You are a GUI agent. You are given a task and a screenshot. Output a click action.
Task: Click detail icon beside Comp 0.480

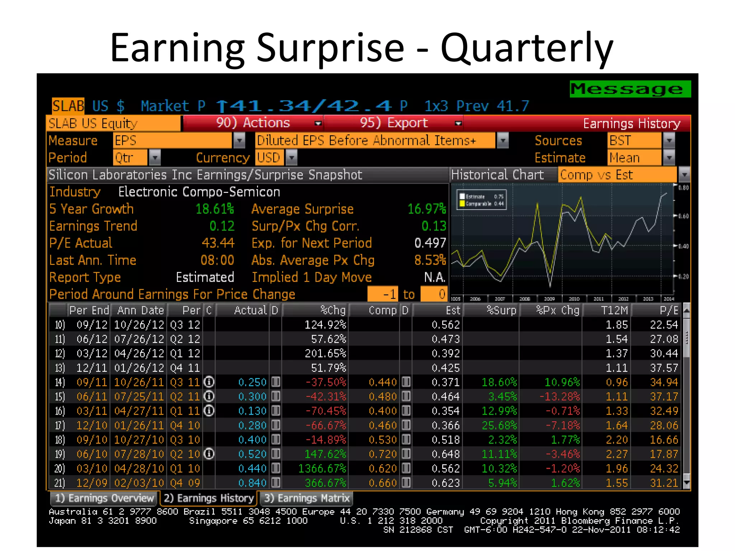pos(406,396)
